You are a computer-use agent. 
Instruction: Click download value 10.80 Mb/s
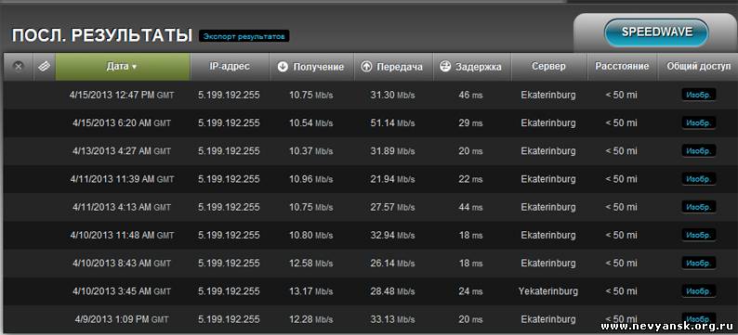pyautogui.click(x=311, y=235)
